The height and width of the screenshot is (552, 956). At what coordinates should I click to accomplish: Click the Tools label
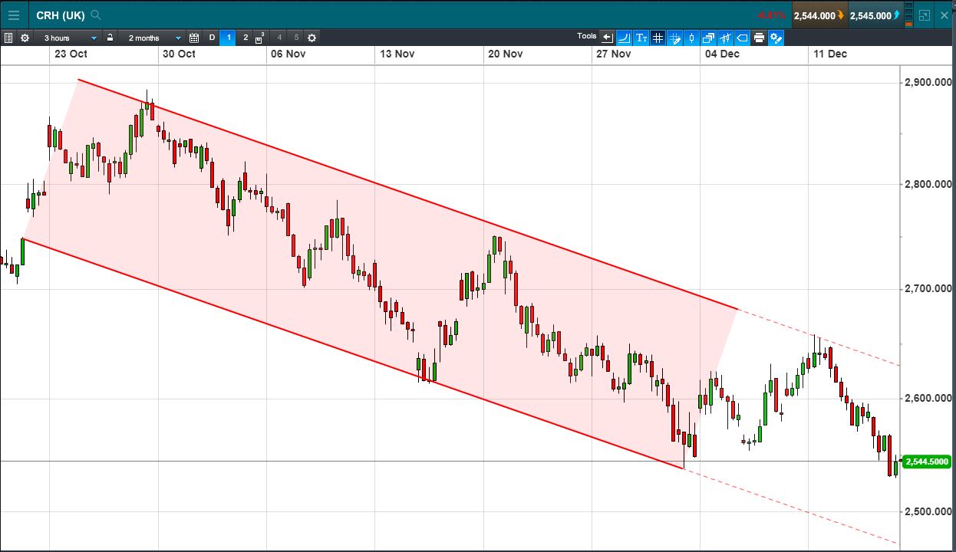tap(587, 36)
